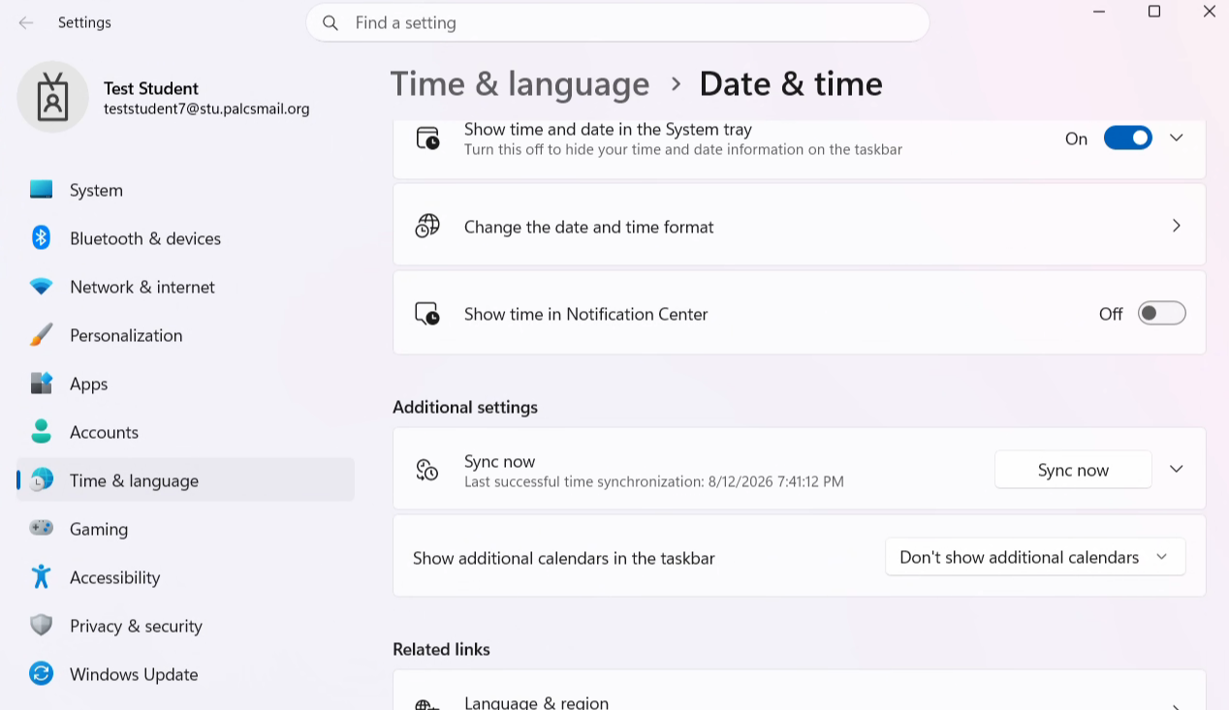Click the Windows Update icon
1229x710 pixels.
click(x=41, y=674)
